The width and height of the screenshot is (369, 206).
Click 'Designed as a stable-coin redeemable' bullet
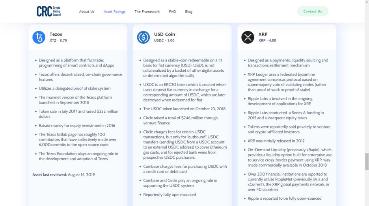coord(184,68)
